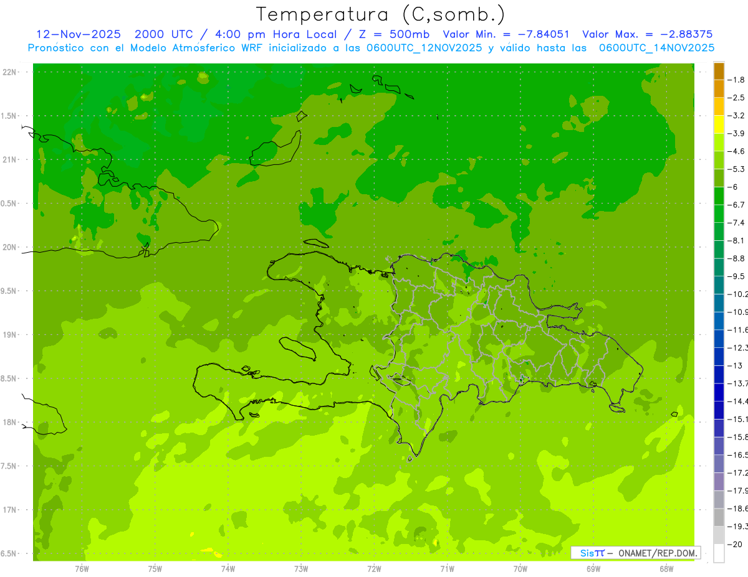Click the '-4.6' colorbar label

click(x=737, y=151)
